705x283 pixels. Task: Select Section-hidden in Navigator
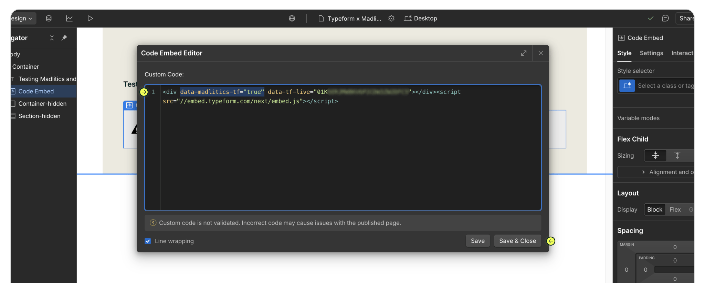(44, 116)
